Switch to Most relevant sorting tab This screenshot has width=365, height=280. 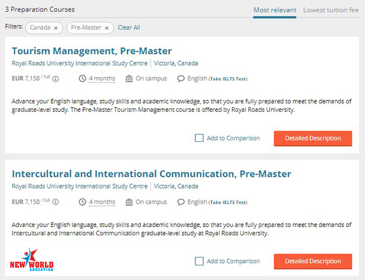[x=275, y=10]
